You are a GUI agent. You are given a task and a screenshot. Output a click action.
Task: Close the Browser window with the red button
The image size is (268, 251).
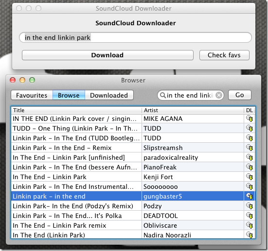point(13,80)
